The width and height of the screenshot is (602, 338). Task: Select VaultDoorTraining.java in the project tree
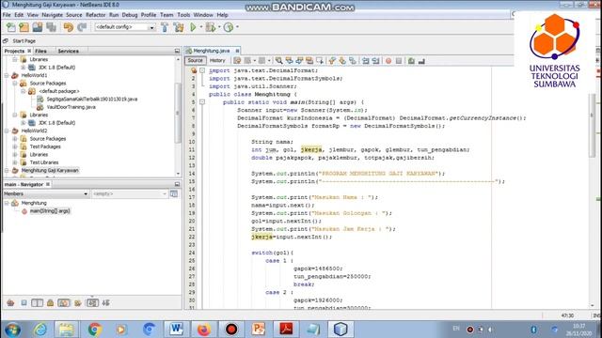(x=71, y=107)
